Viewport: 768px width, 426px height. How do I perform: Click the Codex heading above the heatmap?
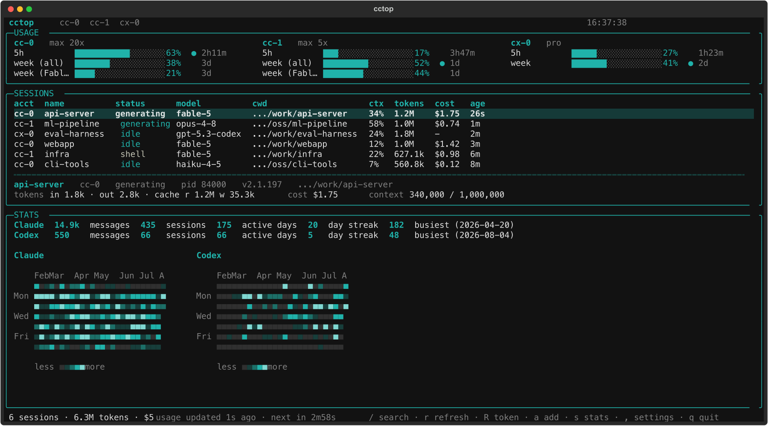(x=209, y=256)
